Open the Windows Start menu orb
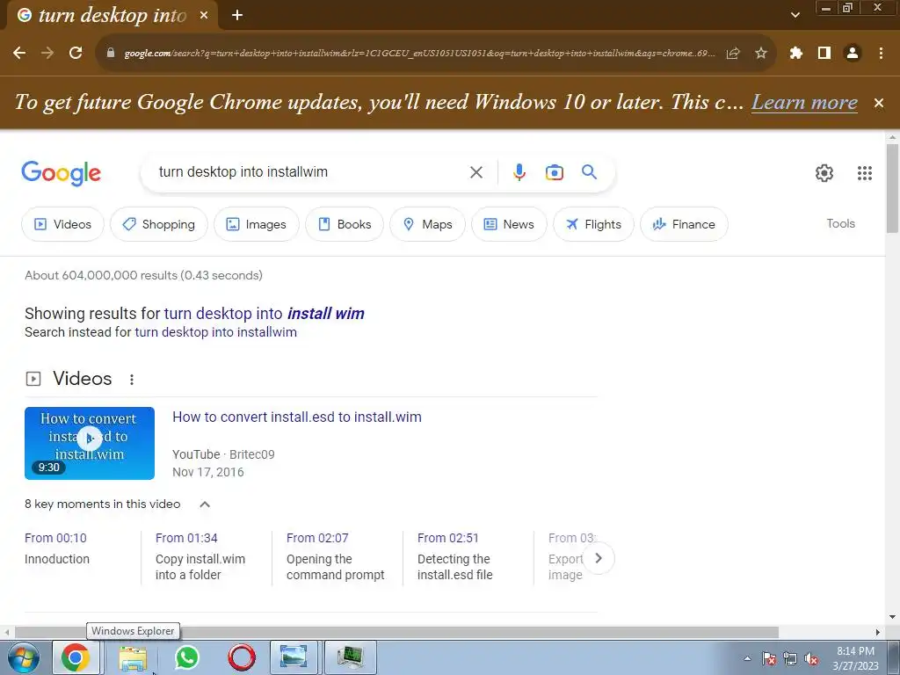The width and height of the screenshot is (900, 675). tap(22, 657)
